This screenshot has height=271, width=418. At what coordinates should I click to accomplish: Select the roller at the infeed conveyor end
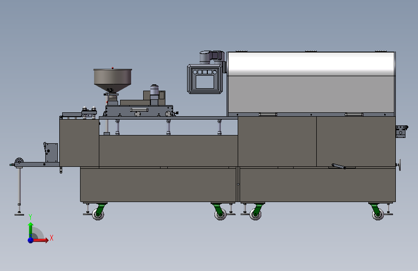19,161
